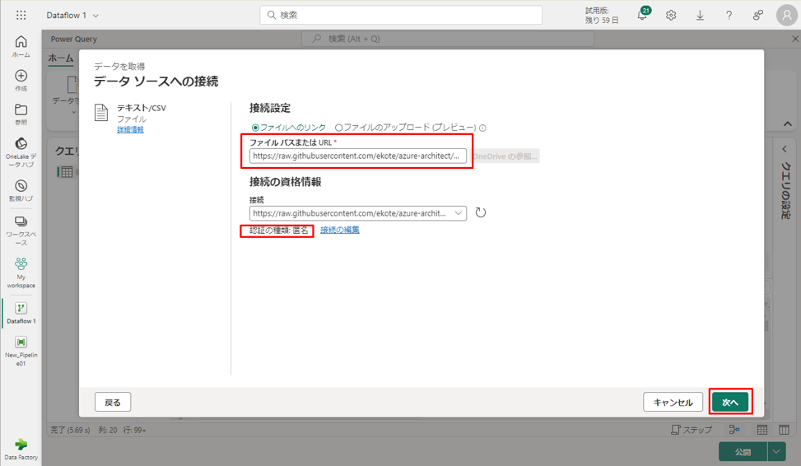This screenshot has height=466, width=801.
Task: Switch to schema column view icon in status bar
Action: pyautogui.click(x=785, y=430)
